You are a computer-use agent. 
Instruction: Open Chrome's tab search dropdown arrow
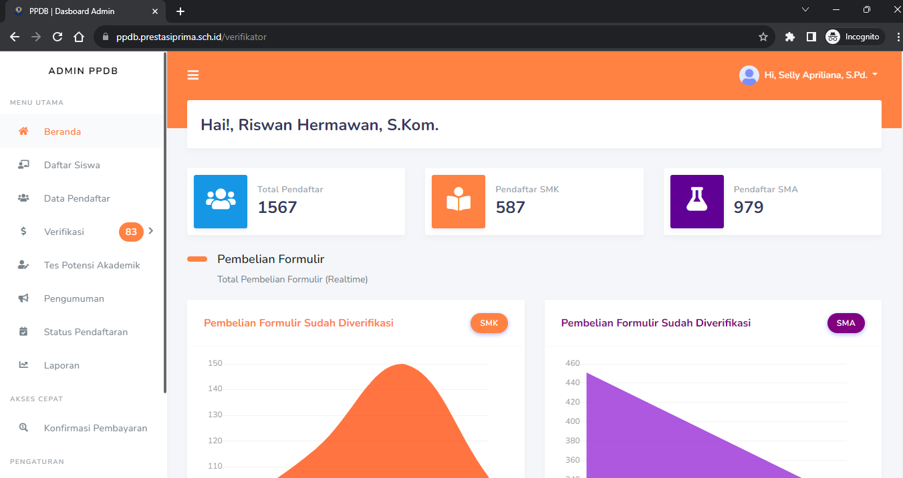click(805, 10)
